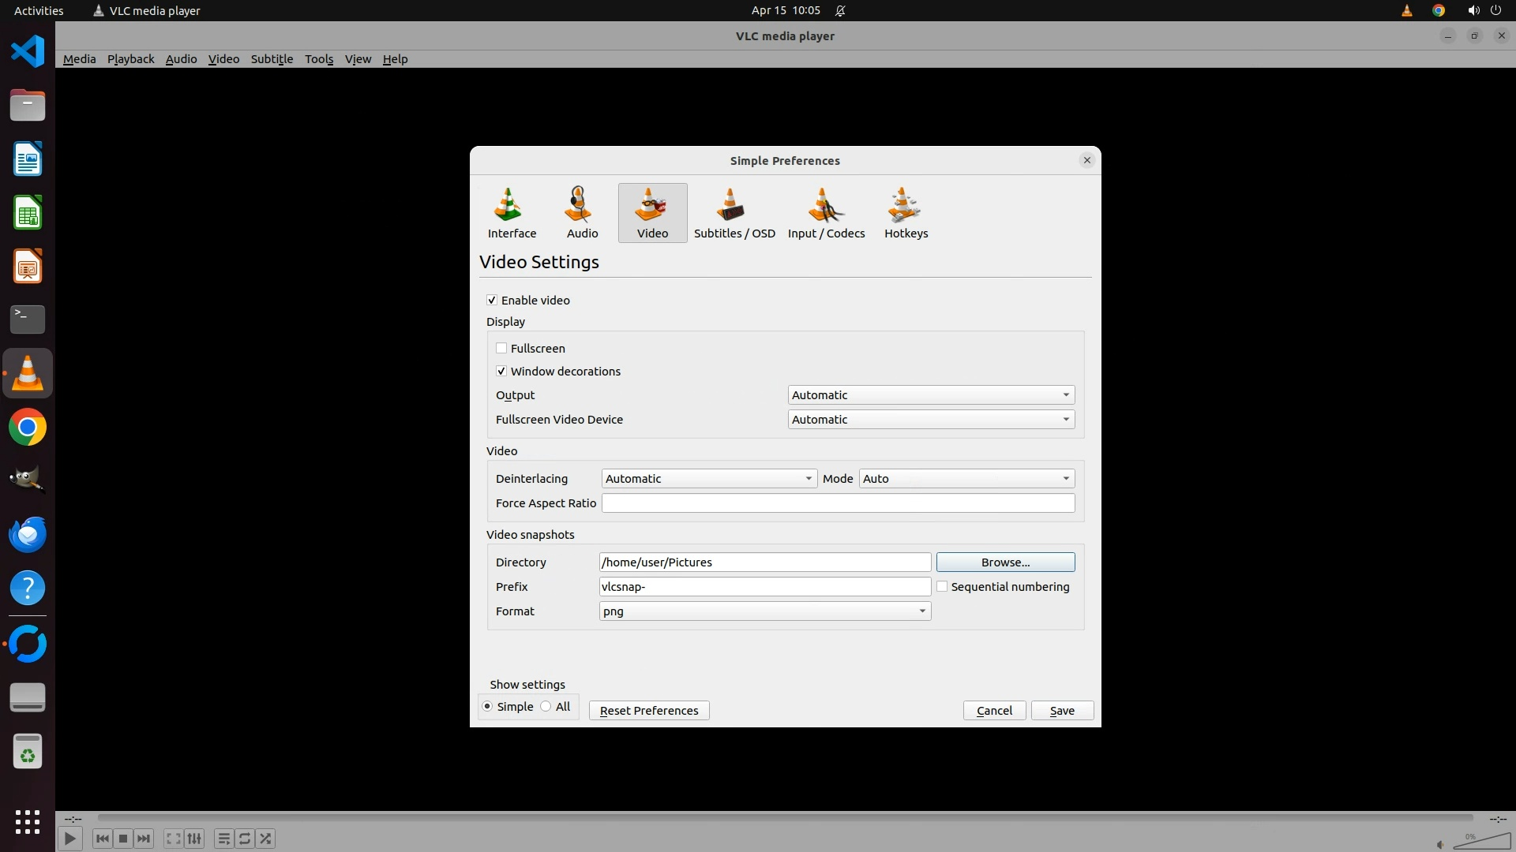Open the Tools menu
This screenshot has height=852, width=1516.
[x=319, y=59]
